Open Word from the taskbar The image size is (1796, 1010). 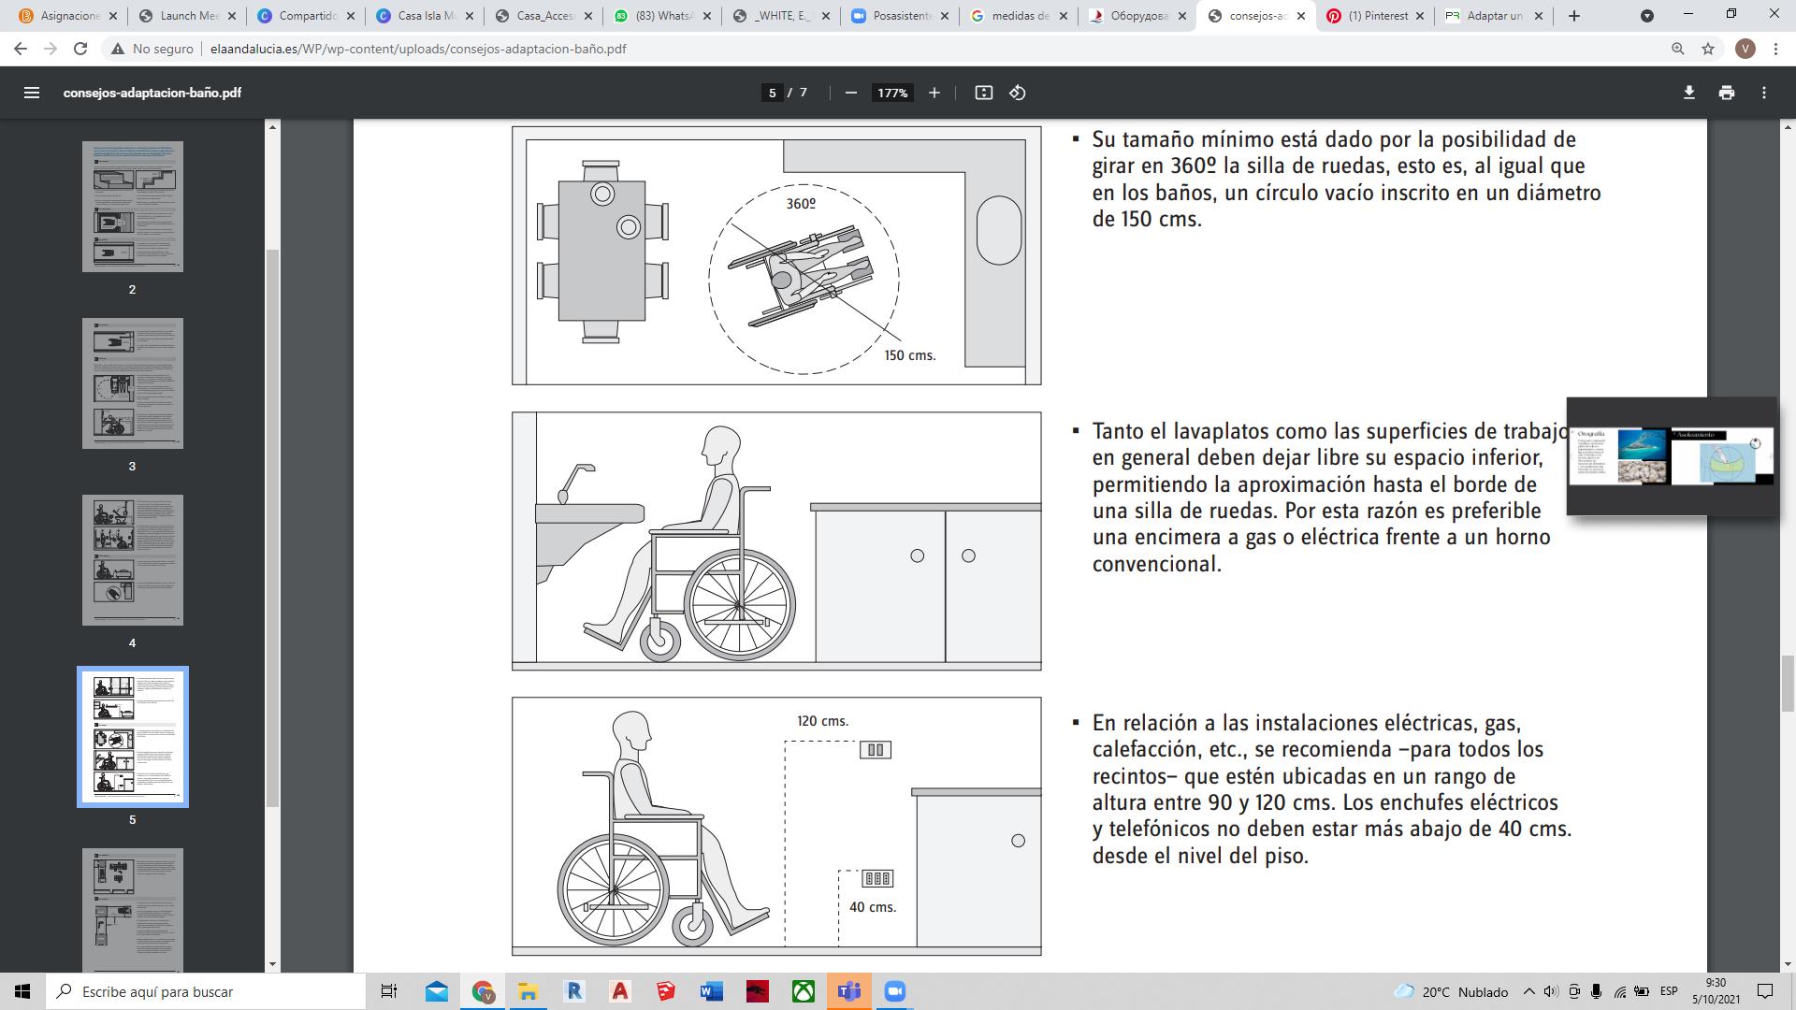click(x=712, y=991)
